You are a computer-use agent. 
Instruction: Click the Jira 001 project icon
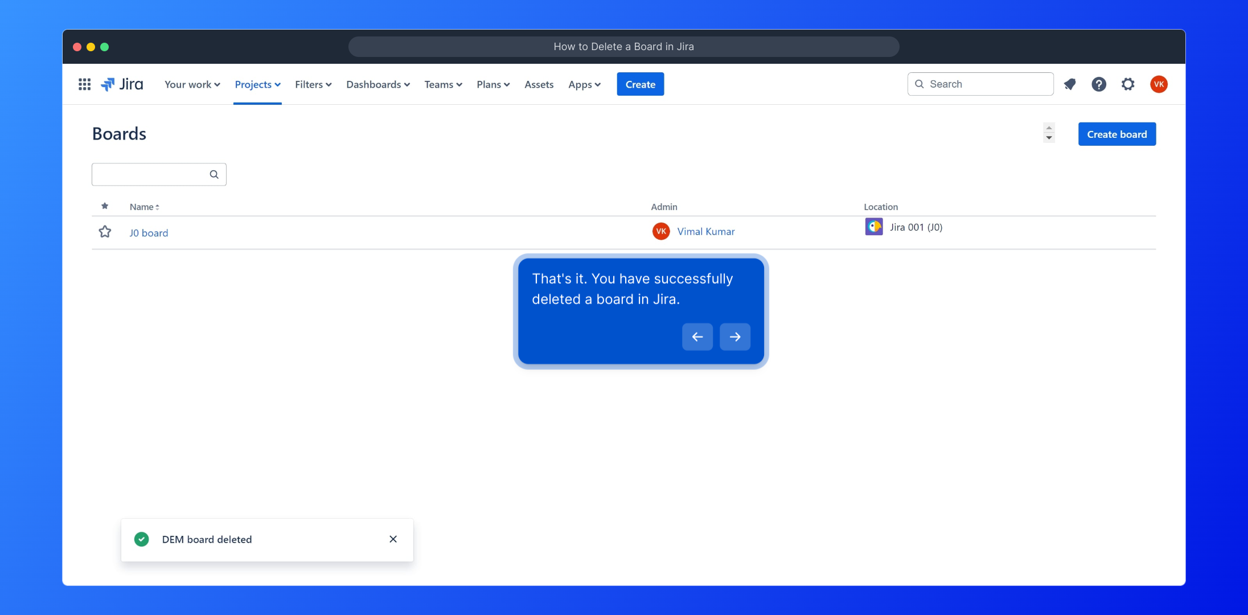coord(874,227)
